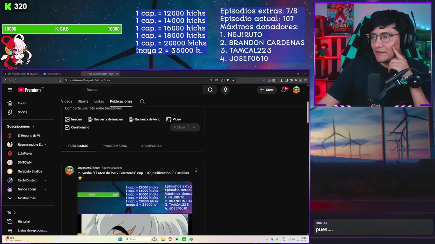Open the post's attached image thumbnail
The width and height of the screenshot is (435, 244).
[x=135, y=208]
